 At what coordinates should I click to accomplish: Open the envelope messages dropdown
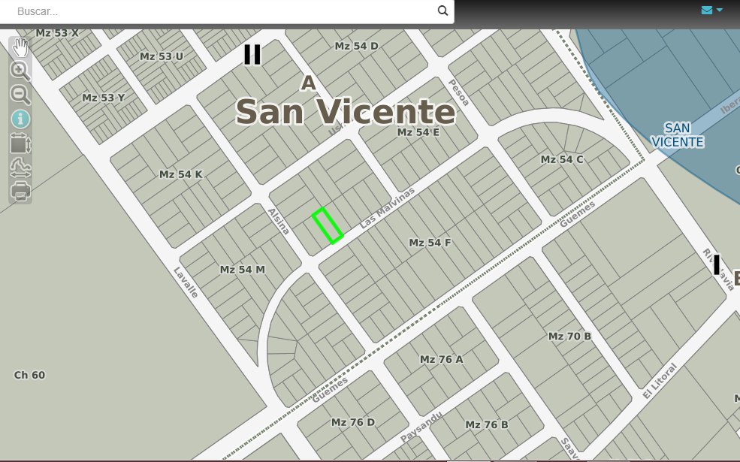tap(711, 11)
